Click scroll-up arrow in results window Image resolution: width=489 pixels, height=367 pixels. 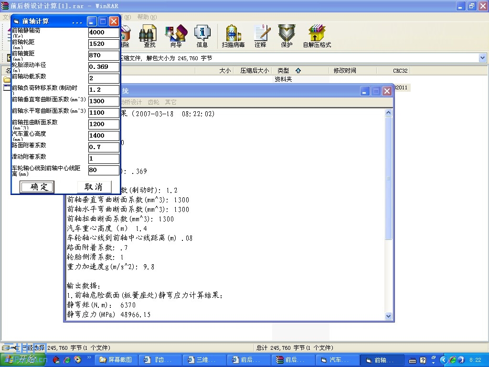(388, 113)
